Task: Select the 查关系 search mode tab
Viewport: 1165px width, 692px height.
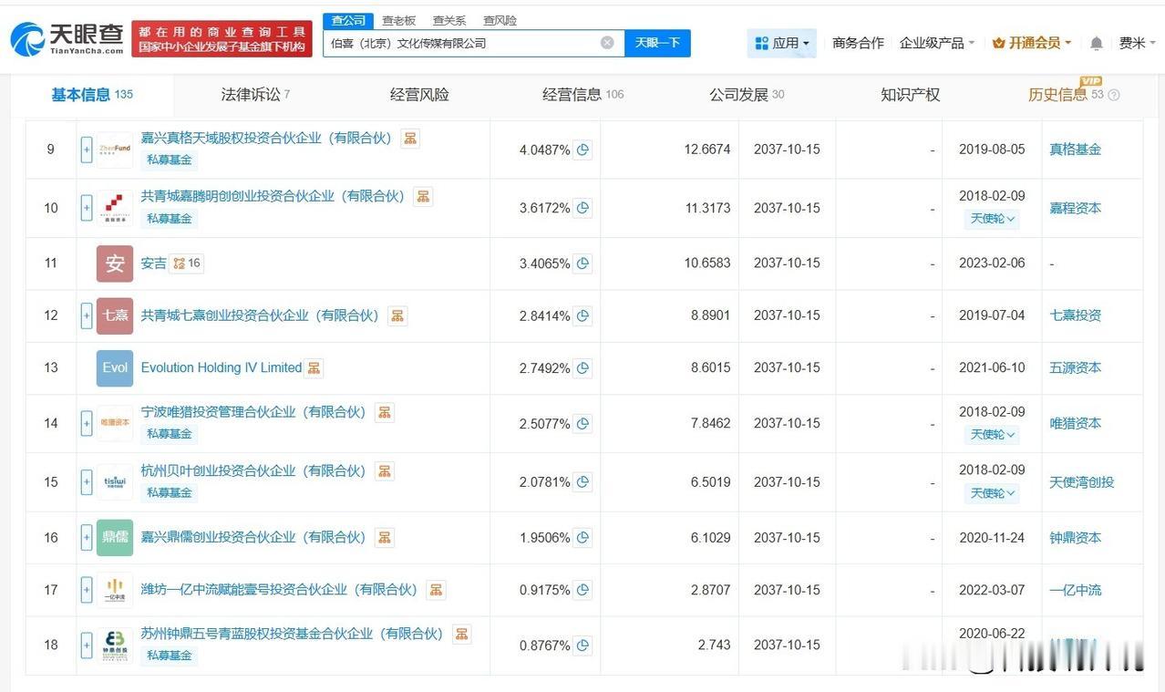Action: pos(449,20)
